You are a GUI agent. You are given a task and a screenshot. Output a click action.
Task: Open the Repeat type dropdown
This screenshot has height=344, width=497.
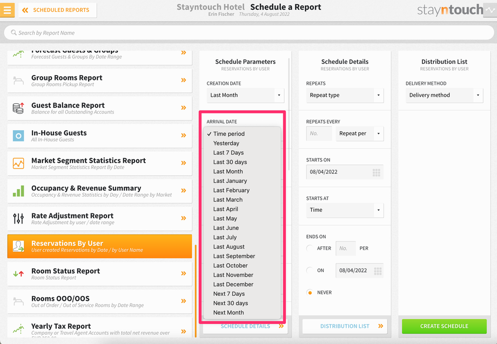click(x=345, y=95)
